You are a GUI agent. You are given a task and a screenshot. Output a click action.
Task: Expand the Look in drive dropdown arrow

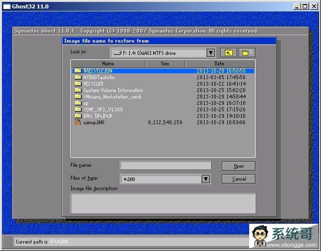pyautogui.click(x=211, y=53)
